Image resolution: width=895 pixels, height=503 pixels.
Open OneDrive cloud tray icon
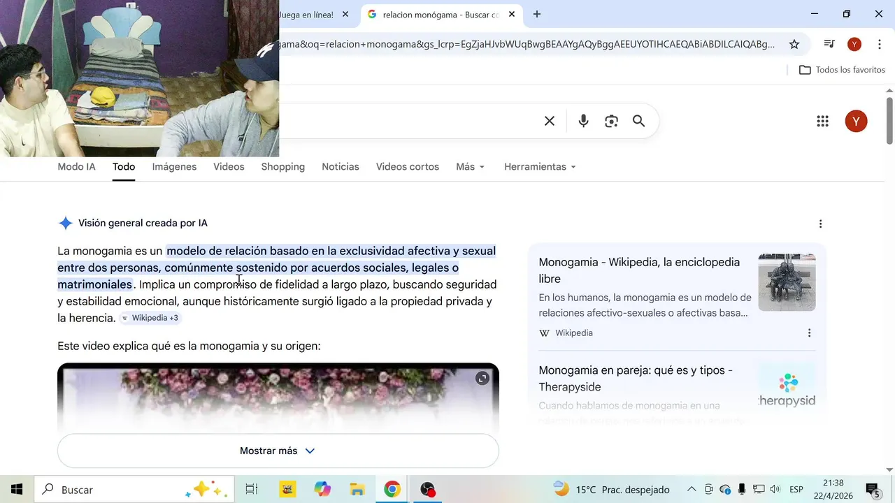(x=725, y=489)
